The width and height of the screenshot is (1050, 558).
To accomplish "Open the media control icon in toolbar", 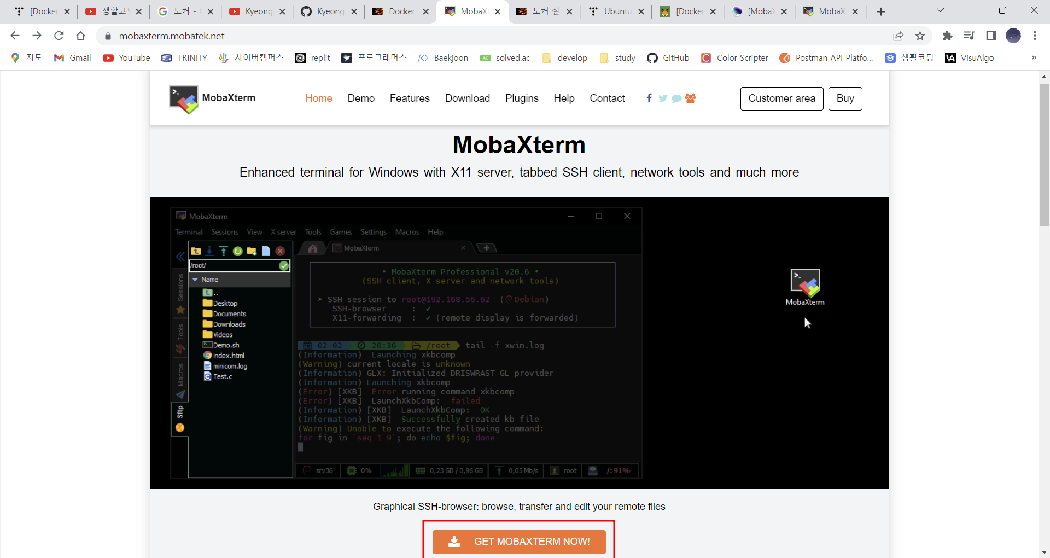I will [x=969, y=36].
